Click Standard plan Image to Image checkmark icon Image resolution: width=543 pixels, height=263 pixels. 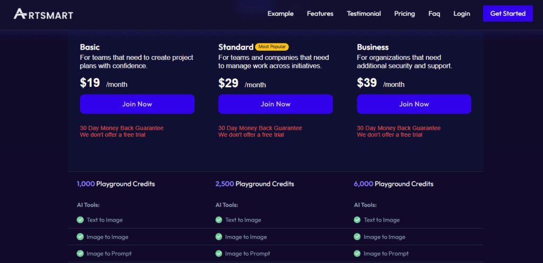point(218,237)
